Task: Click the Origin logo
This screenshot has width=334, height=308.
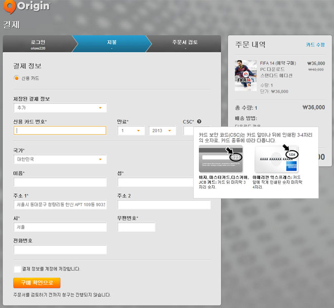Action: 27,7
